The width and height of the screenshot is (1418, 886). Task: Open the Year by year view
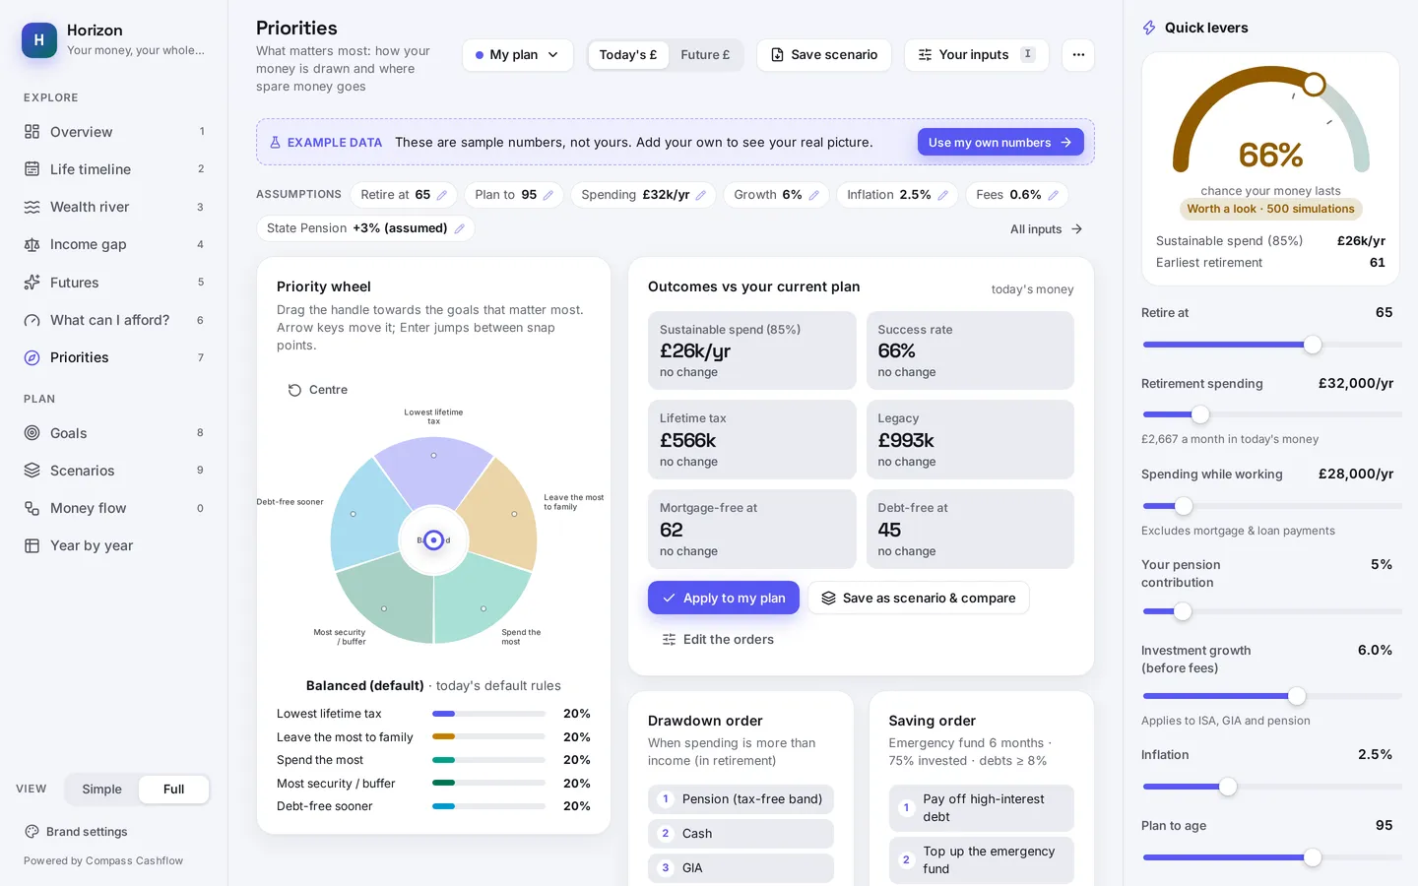pyautogui.click(x=114, y=545)
